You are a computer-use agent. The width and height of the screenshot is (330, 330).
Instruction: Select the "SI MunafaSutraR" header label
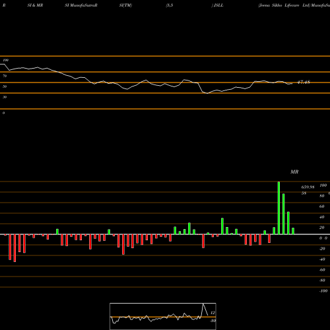coord(81,5)
